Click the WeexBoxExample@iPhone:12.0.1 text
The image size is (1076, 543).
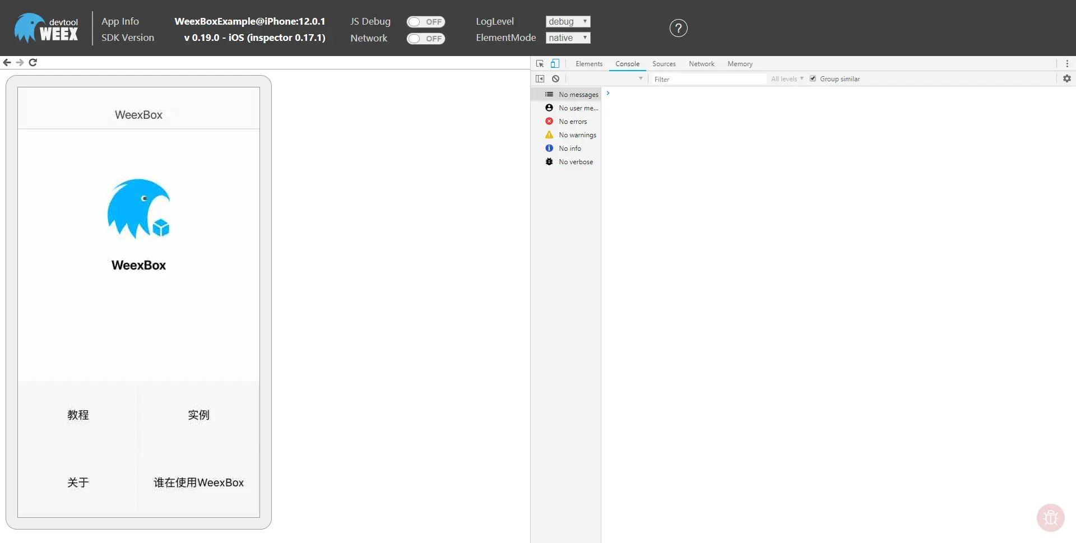point(250,21)
